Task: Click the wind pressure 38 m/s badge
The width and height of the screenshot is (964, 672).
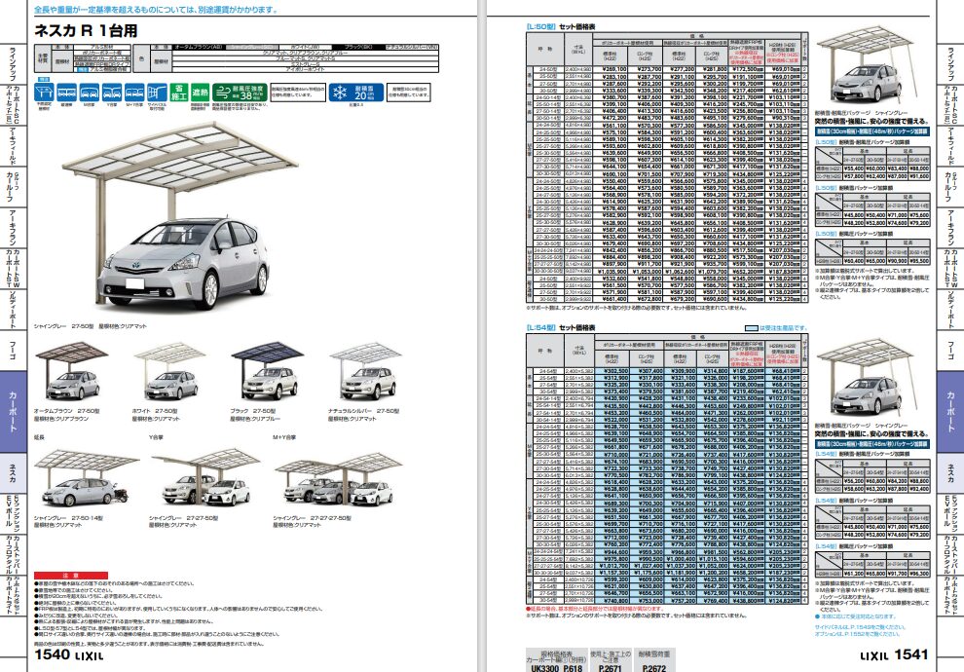Action: pyautogui.click(x=240, y=93)
